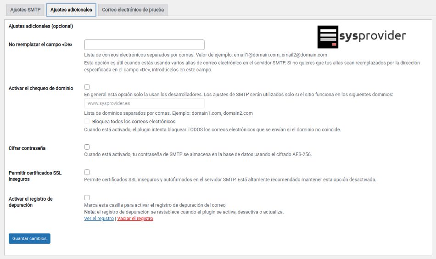Click the Ajustes adicionales (opcional) heading

click(x=41, y=26)
